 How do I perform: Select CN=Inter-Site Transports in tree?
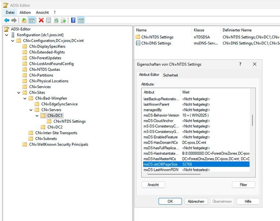tap(56, 133)
